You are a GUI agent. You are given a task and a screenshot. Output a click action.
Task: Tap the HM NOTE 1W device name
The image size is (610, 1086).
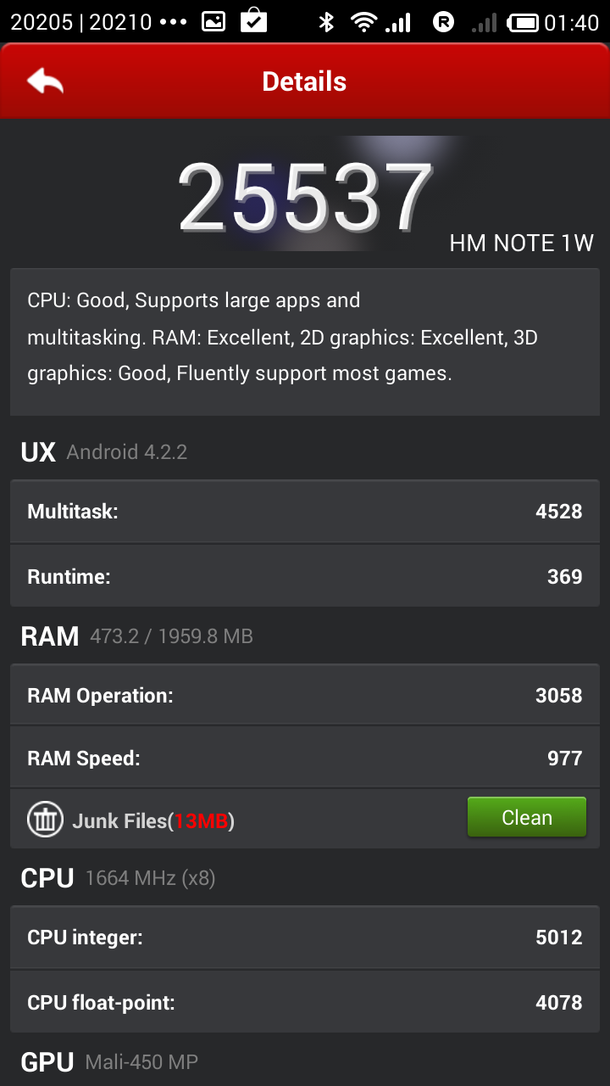pos(521,244)
